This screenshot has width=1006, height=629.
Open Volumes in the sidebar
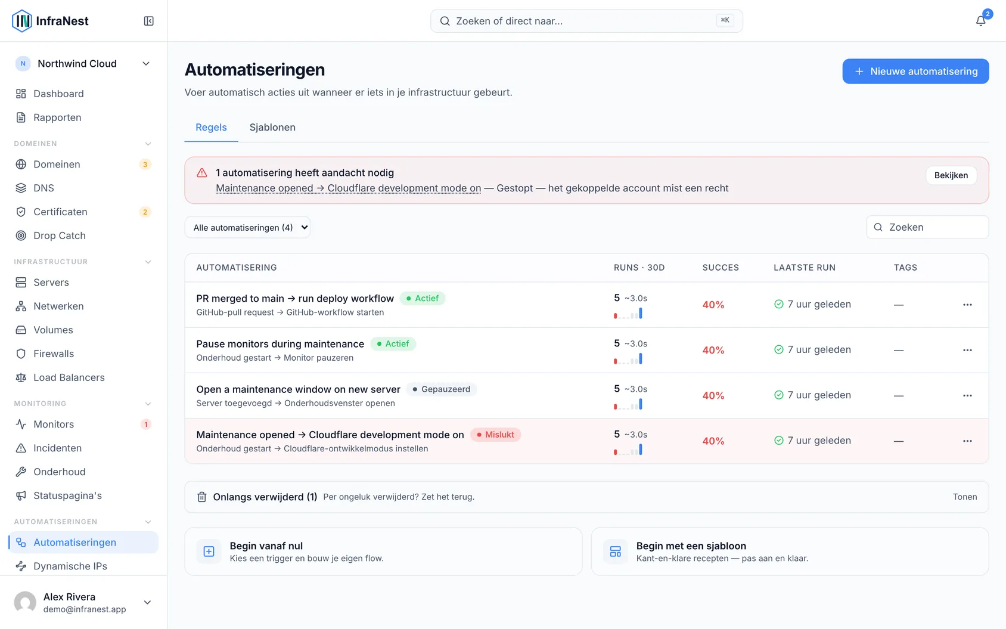tap(83, 330)
